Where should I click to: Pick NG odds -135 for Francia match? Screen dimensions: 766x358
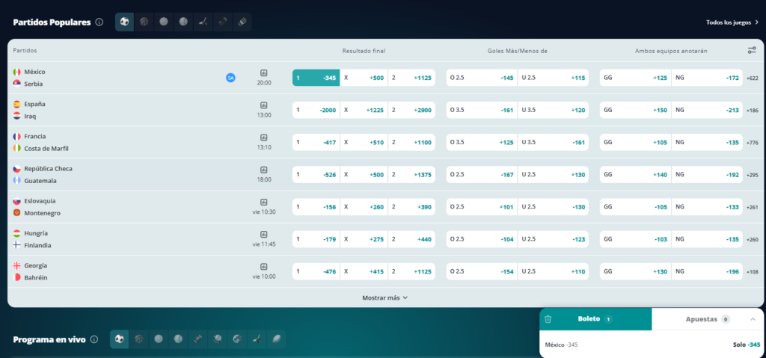tap(708, 142)
